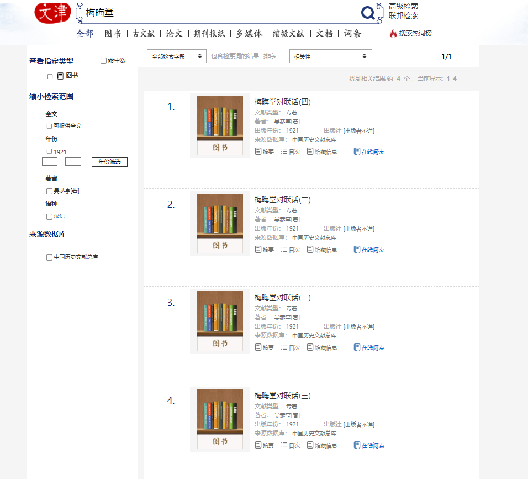Image resolution: width=528 pixels, height=479 pixels.
Task: Select the 中国历史文献总库 checkbox
Action: coord(50,257)
